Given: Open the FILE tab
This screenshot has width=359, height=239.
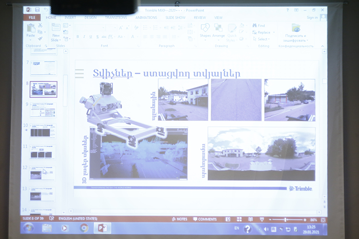Looking at the screenshot, I should coord(32,17).
